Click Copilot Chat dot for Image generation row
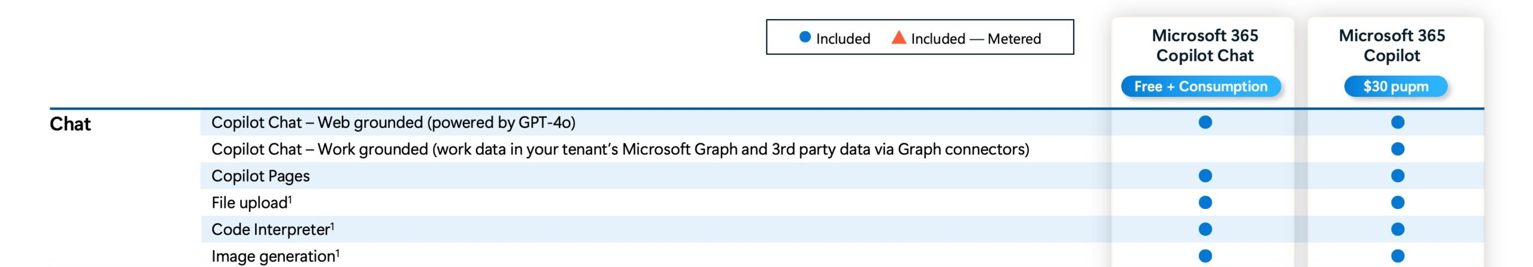The image size is (1533, 267). [1205, 256]
